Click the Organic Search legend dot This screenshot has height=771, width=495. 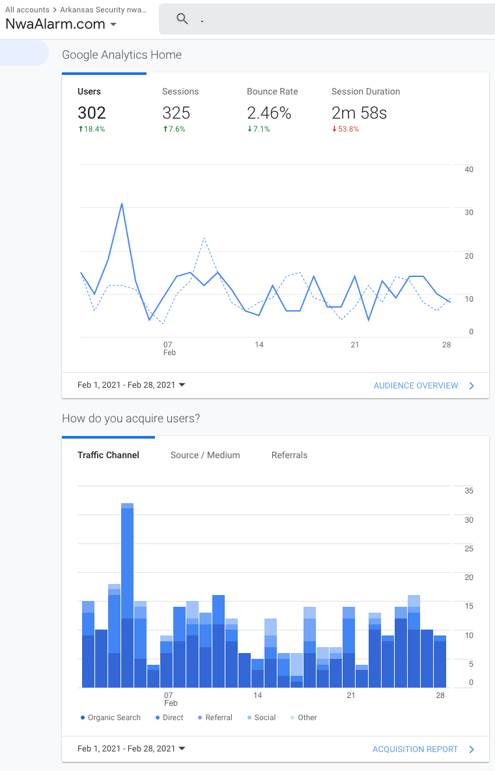pyautogui.click(x=83, y=718)
